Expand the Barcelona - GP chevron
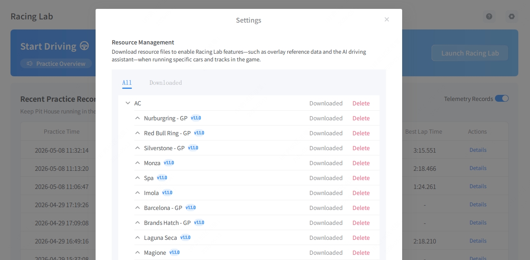This screenshot has height=260, width=530. click(138, 208)
